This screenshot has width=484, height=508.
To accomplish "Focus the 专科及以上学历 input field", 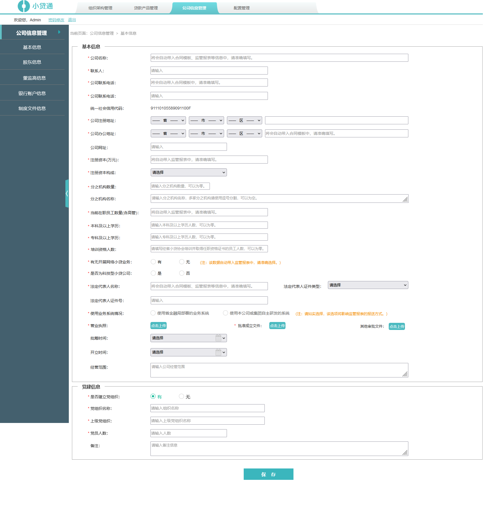I will (x=209, y=237).
